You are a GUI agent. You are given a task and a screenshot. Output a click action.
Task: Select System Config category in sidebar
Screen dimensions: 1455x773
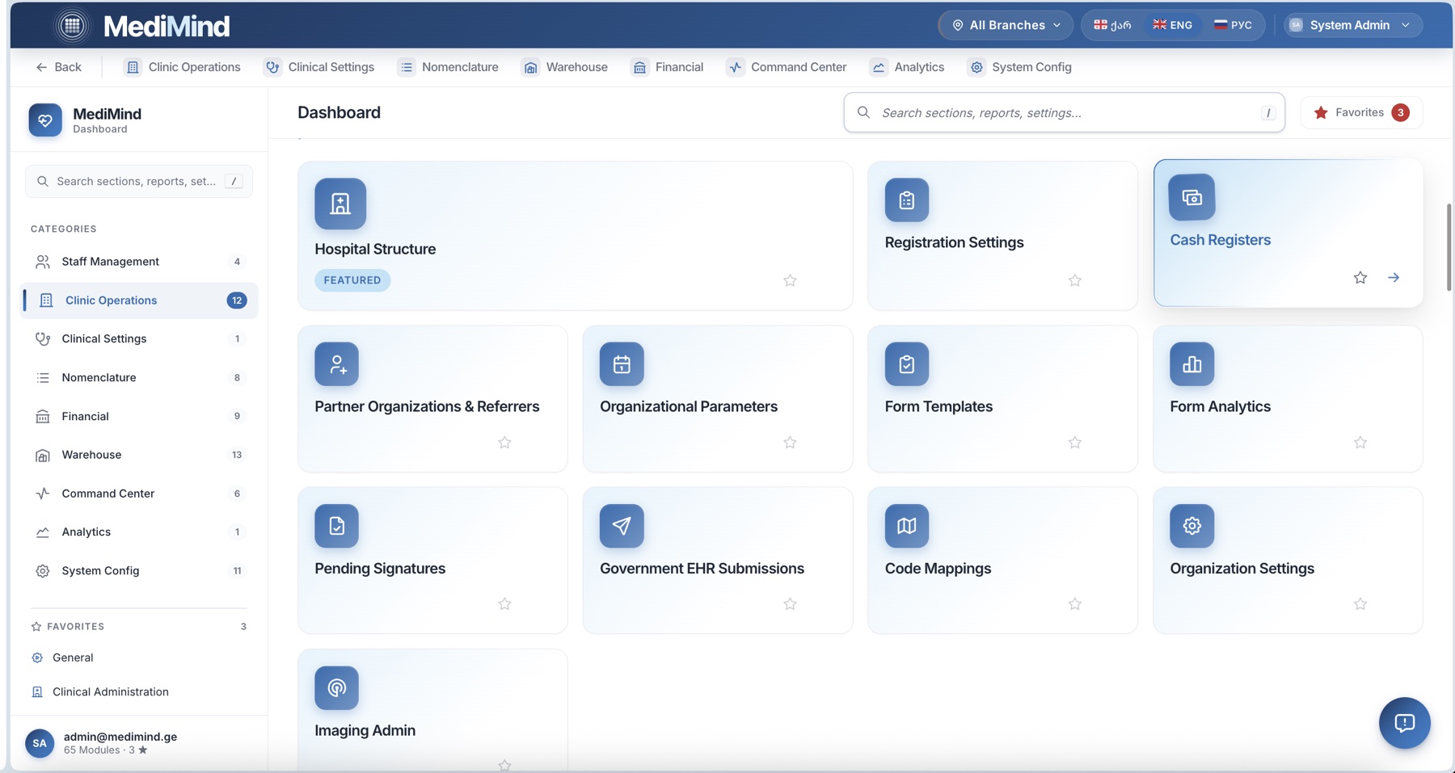click(138, 571)
